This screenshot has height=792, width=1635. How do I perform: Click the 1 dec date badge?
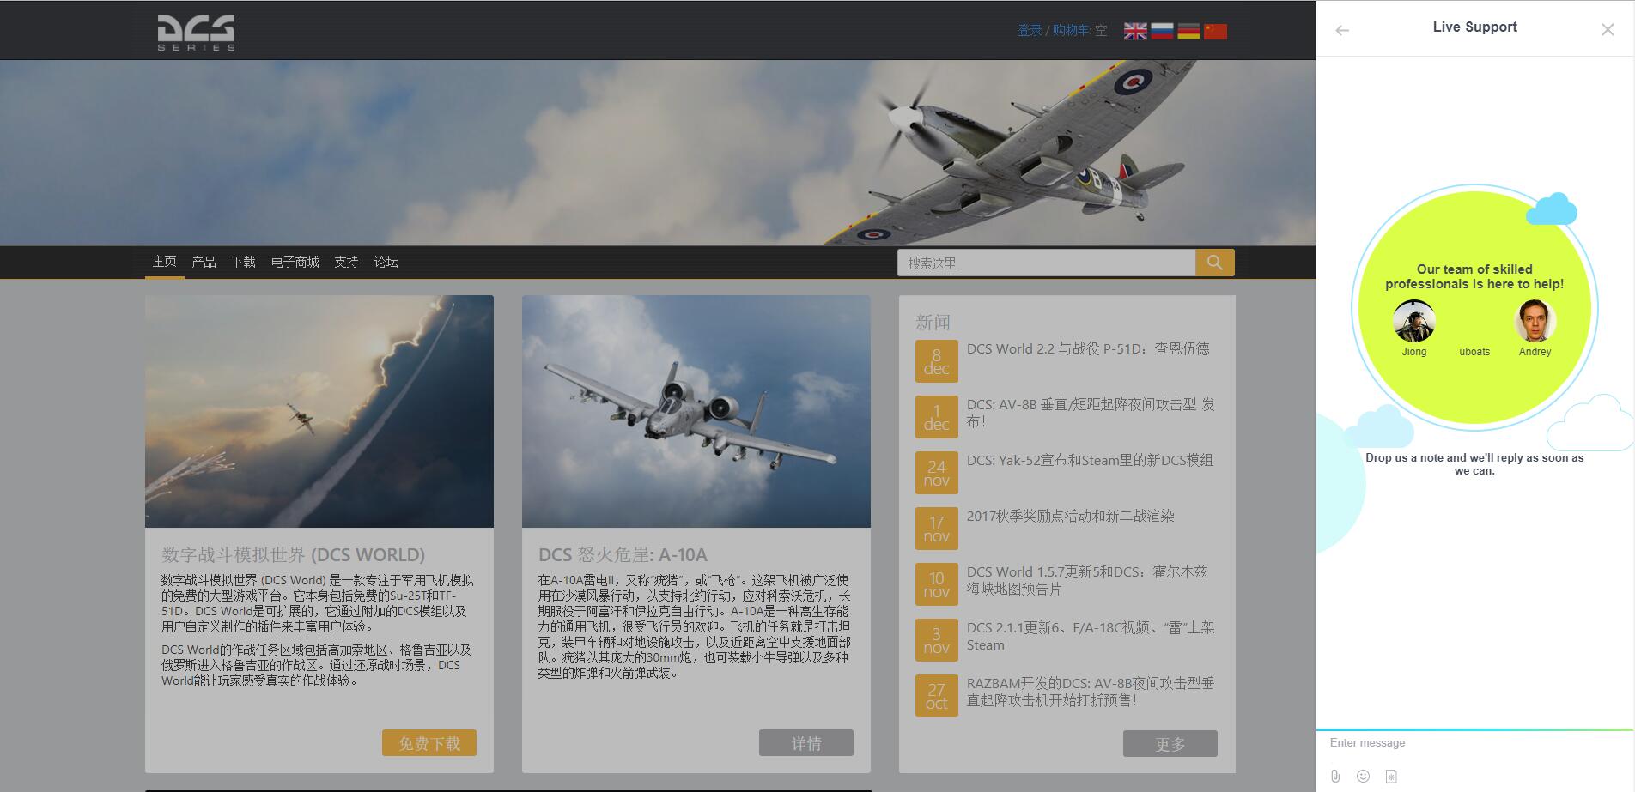tap(936, 417)
